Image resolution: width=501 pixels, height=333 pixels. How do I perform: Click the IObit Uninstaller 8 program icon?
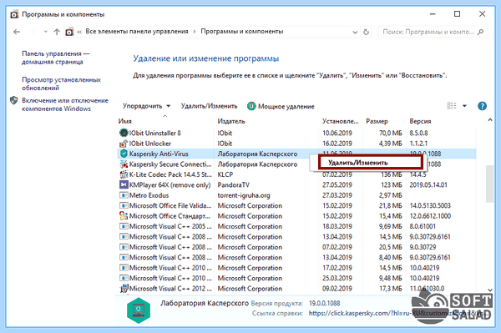(124, 133)
